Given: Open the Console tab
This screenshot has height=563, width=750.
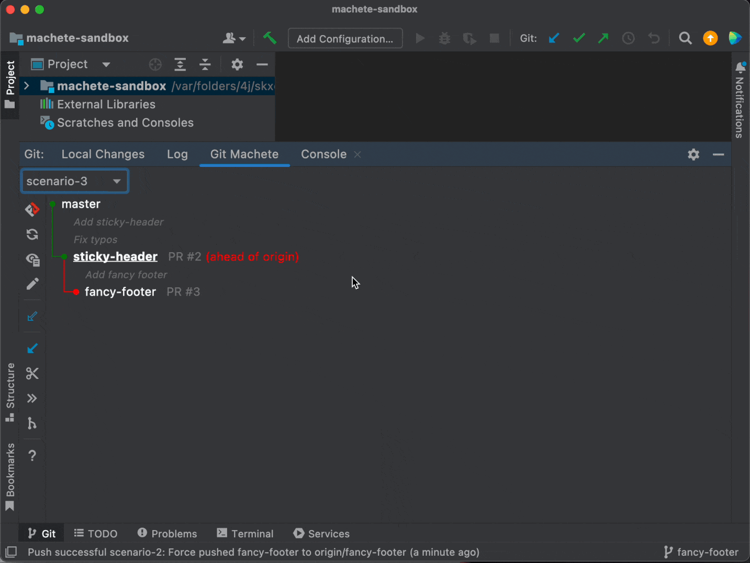Looking at the screenshot, I should [323, 154].
